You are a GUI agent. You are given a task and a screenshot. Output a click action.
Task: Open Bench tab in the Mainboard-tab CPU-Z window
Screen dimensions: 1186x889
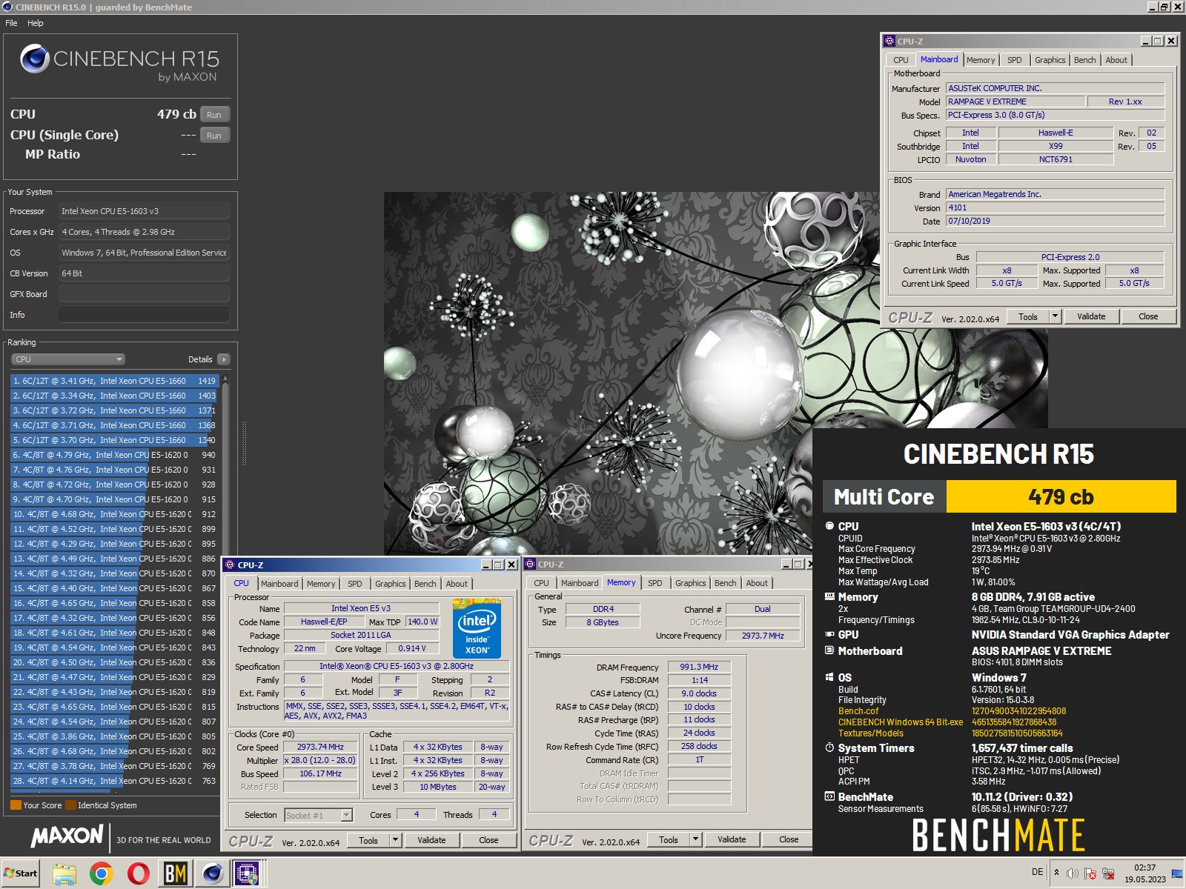[1085, 60]
